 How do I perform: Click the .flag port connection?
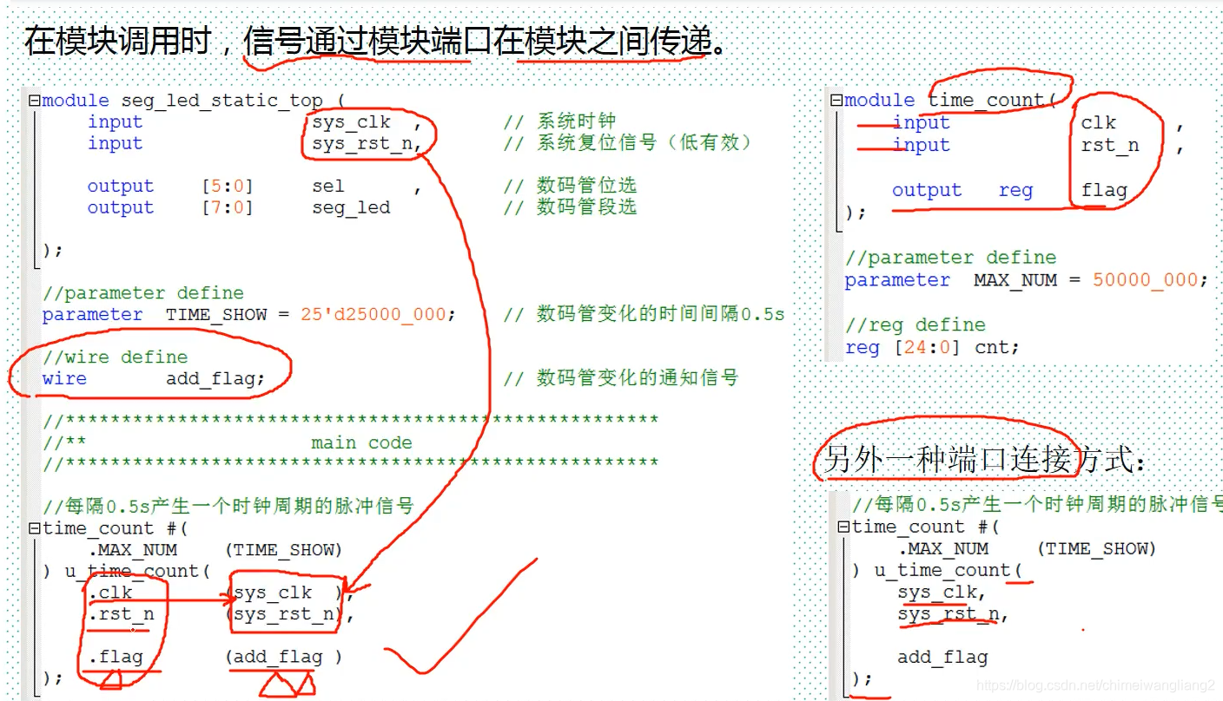pyautogui.click(x=116, y=657)
